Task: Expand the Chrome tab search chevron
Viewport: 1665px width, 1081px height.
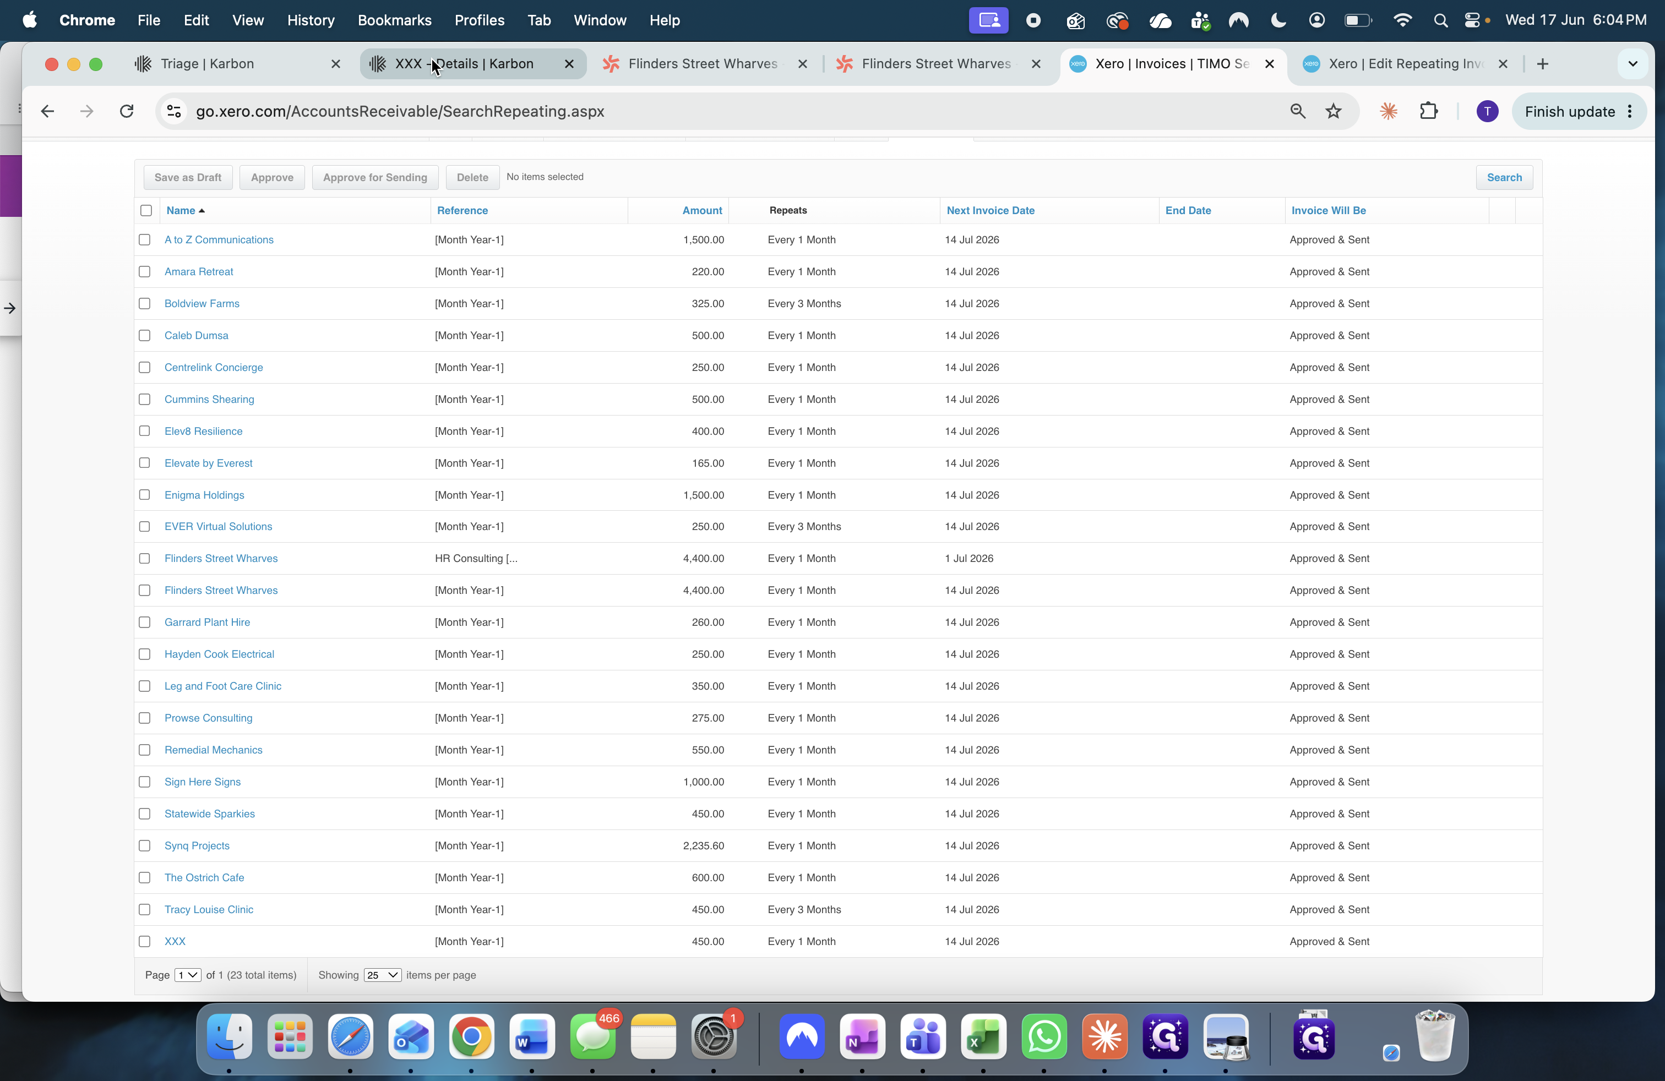Action: (x=1633, y=64)
